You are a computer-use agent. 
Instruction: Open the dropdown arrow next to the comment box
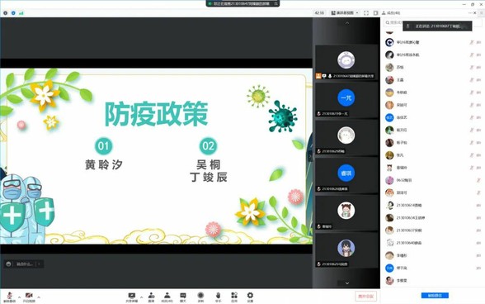coord(39,264)
